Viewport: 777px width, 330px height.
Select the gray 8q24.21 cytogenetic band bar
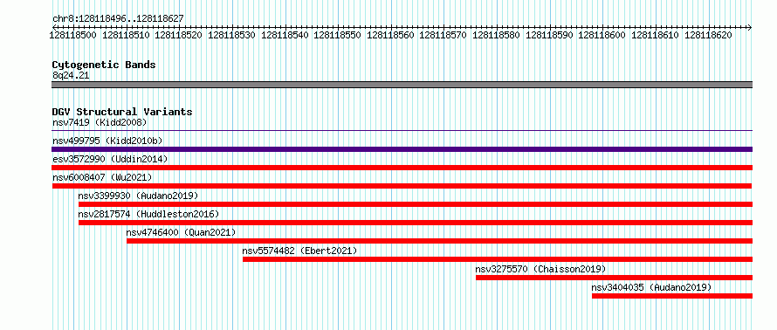pyautogui.click(x=402, y=85)
